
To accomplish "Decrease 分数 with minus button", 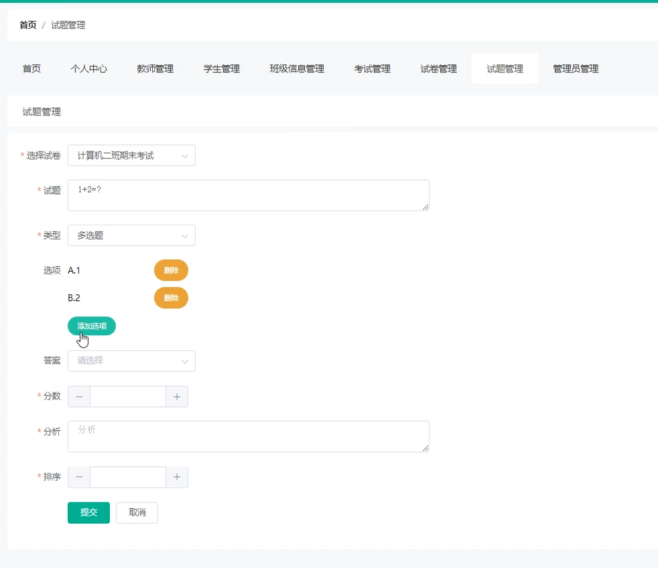I will coord(79,396).
